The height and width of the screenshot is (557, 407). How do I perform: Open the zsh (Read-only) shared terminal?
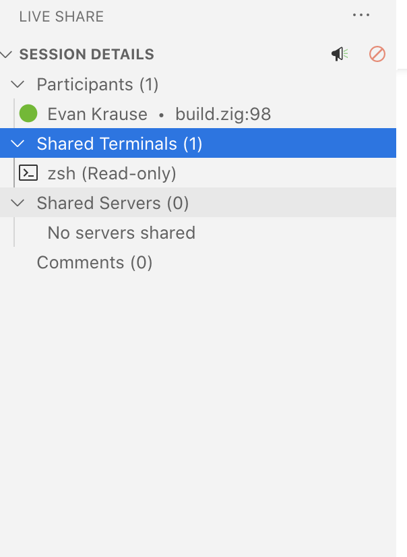click(x=111, y=173)
